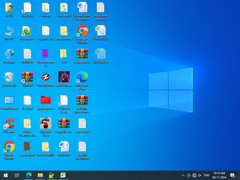Select the real-time protection archive
Viewport: 240px width, 180px height.
coord(82,100)
